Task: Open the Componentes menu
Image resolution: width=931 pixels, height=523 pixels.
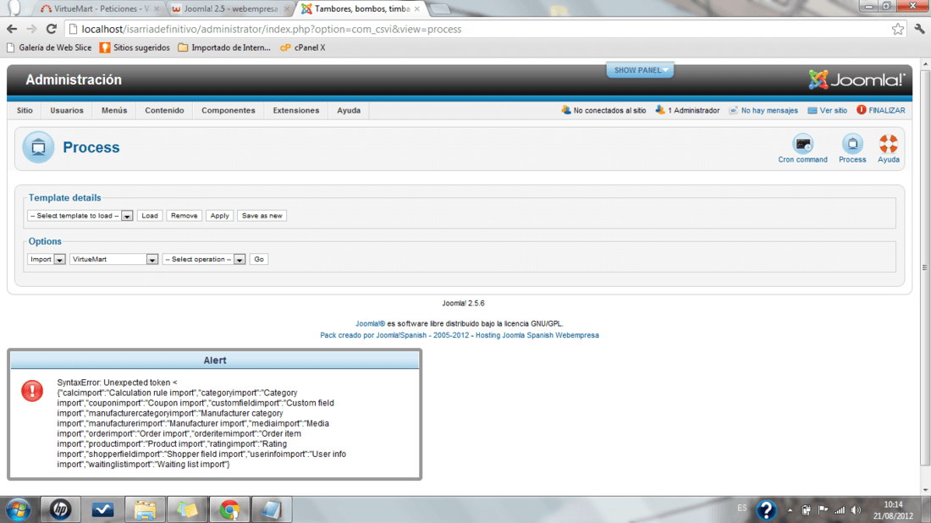Action: pos(228,110)
